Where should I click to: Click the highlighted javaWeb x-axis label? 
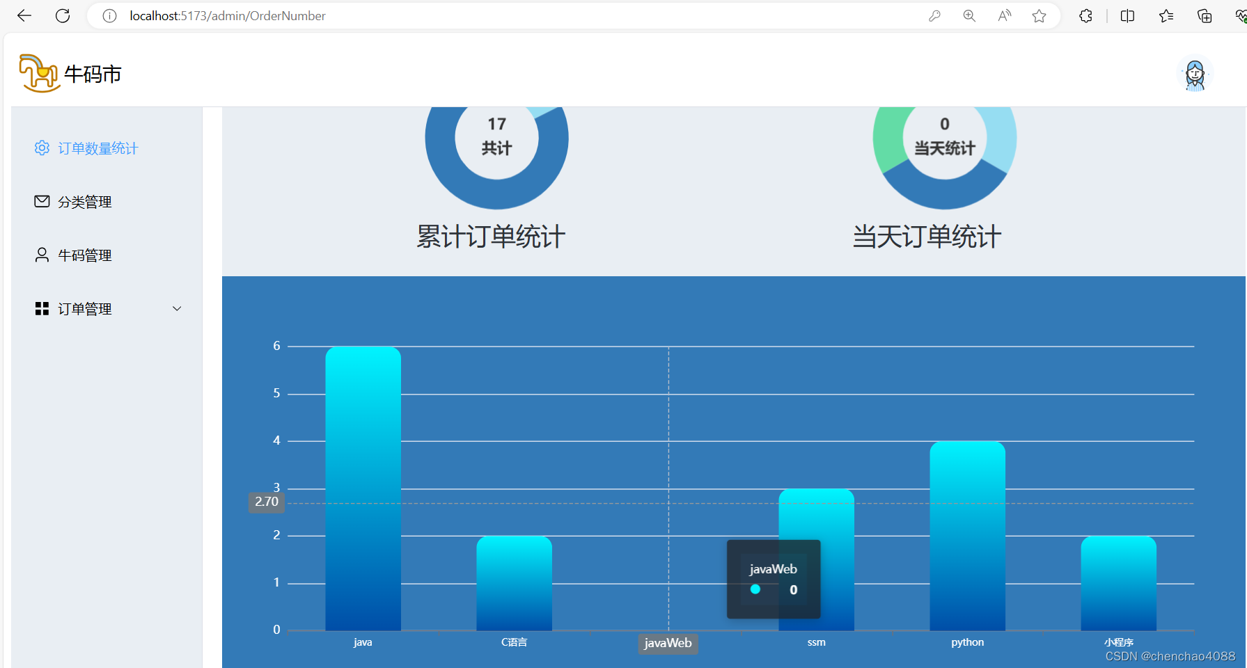pos(668,644)
